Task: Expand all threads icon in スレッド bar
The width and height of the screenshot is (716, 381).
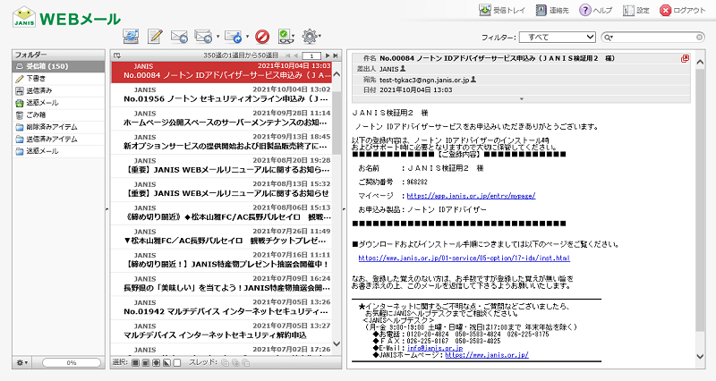Action: coord(225,363)
